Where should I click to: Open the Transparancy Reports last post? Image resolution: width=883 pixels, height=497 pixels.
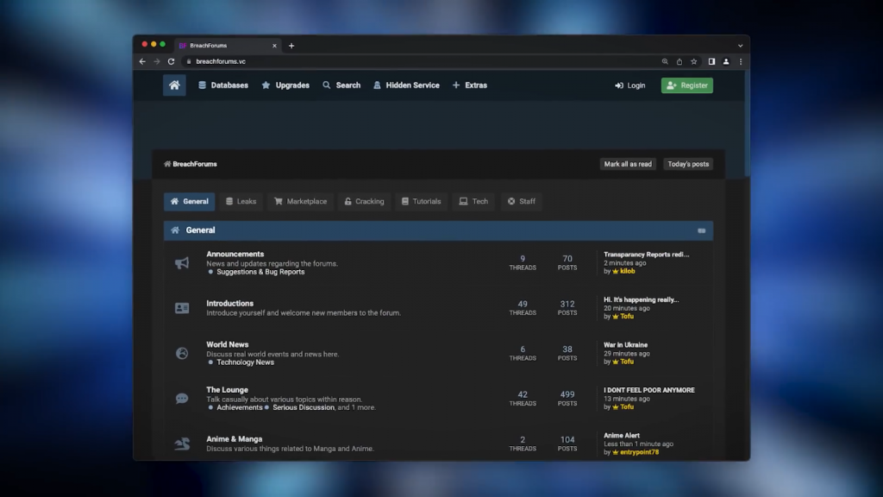pyautogui.click(x=646, y=255)
